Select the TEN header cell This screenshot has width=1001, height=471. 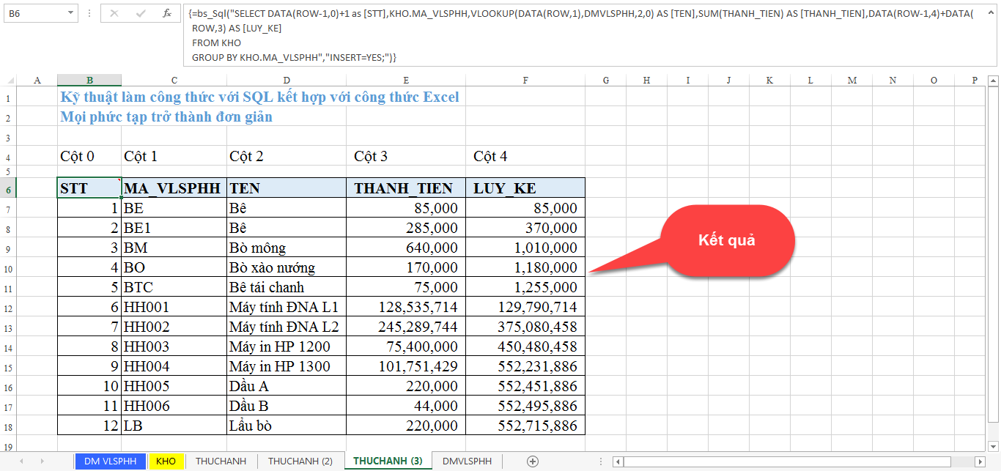coord(287,188)
